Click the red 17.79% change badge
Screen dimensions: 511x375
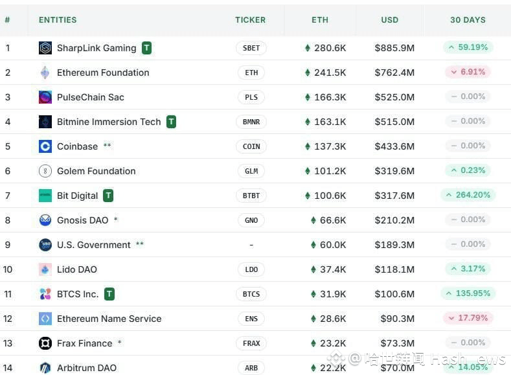coord(468,317)
